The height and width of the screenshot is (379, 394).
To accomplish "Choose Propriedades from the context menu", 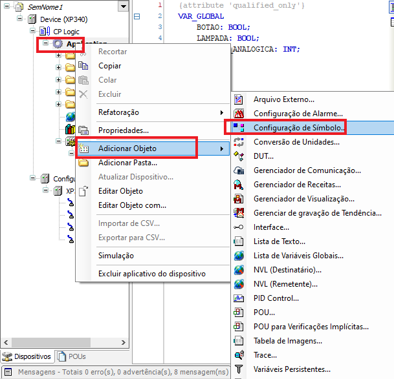I will [x=124, y=130].
